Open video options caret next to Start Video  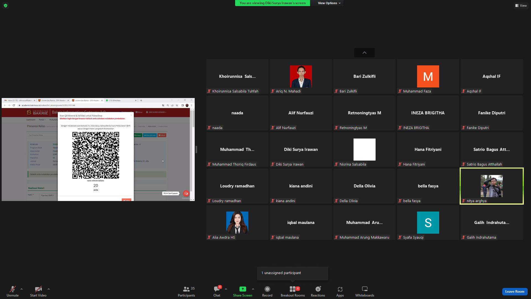(x=49, y=289)
